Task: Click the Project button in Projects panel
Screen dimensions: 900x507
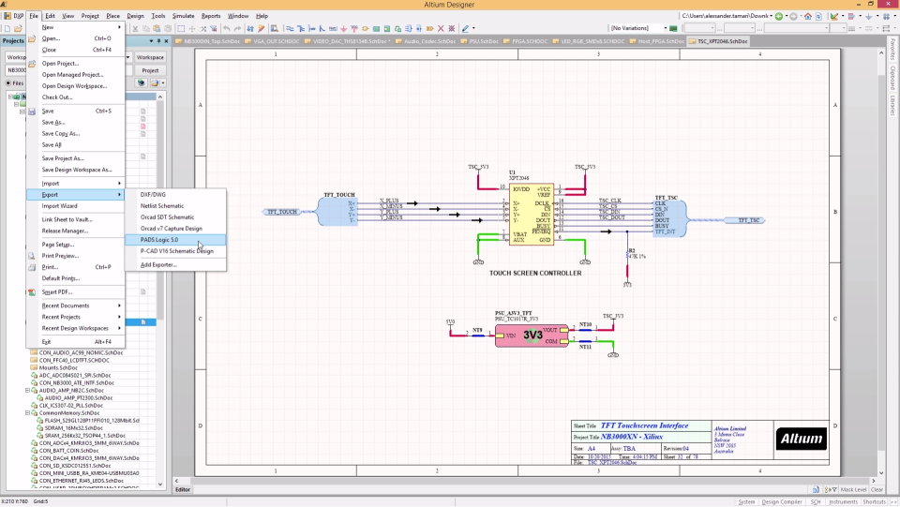Action: pos(150,70)
